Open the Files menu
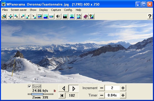This screenshot has height=101, width=154. (5, 10)
